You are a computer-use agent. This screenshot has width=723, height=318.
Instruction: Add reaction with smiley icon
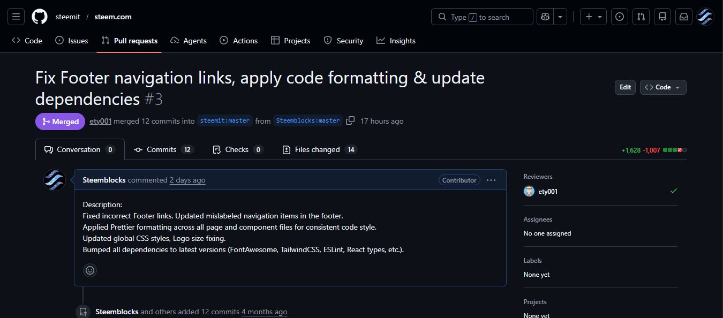(90, 270)
